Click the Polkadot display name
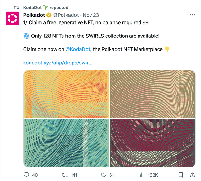 (x=34, y=15)
